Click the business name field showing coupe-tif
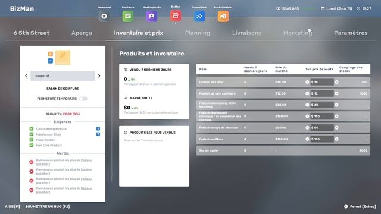The image size is (381, 214). [x=63, y=76]
